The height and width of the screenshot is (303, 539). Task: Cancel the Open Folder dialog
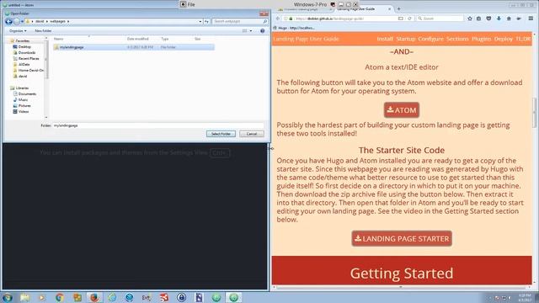tap(252, 134)
